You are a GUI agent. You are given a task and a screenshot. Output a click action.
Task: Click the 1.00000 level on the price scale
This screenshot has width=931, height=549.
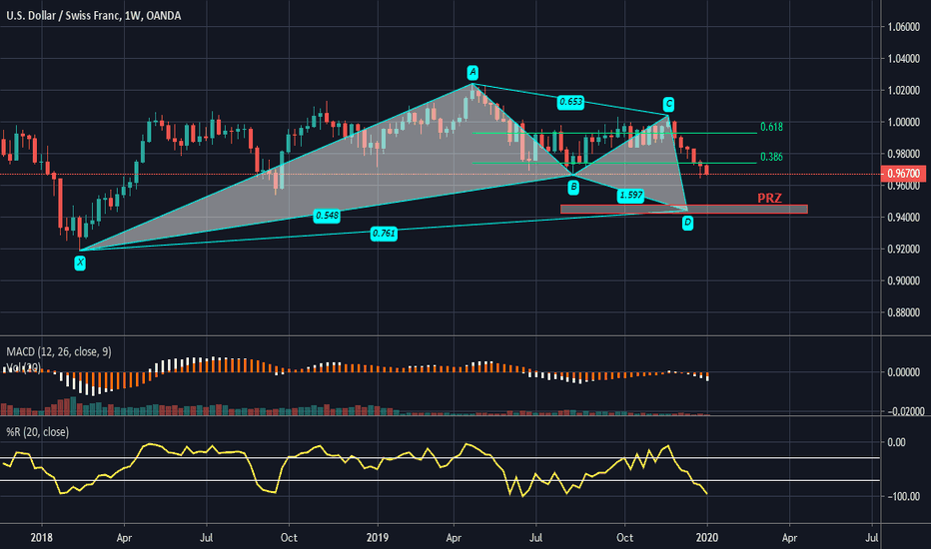click(904, 122)
